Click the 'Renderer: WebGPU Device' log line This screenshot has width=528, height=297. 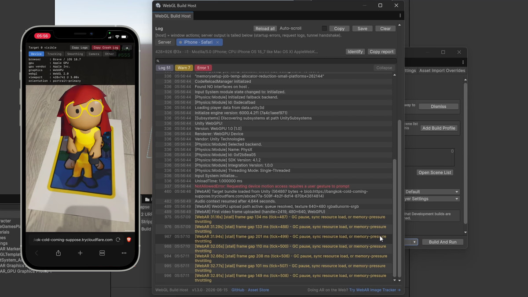(x=273, y=134)
